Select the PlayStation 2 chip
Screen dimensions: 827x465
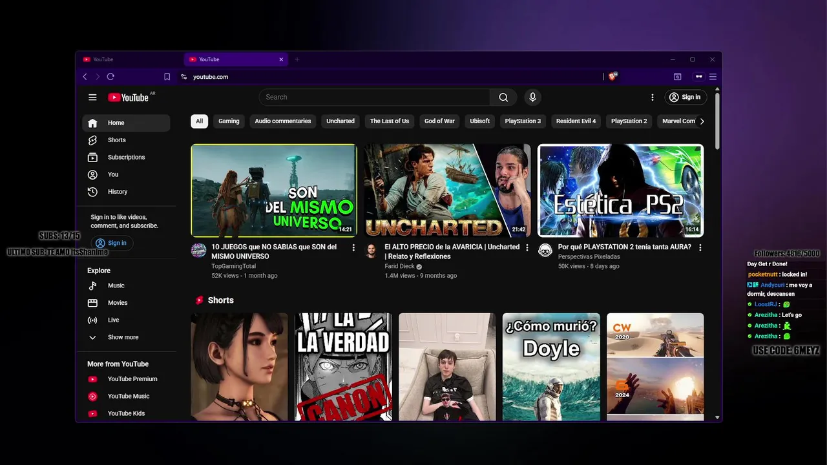629,121
